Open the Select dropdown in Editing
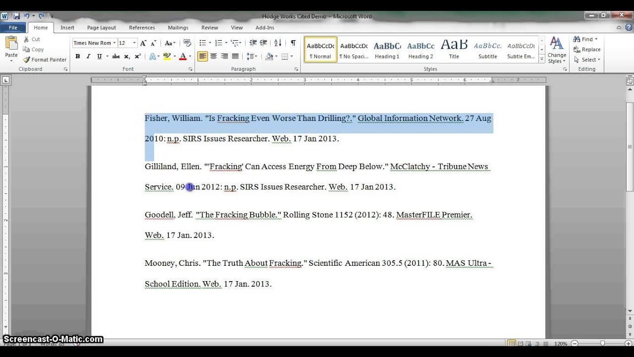This screenshot has width=634, height=357. click(587, 59)
